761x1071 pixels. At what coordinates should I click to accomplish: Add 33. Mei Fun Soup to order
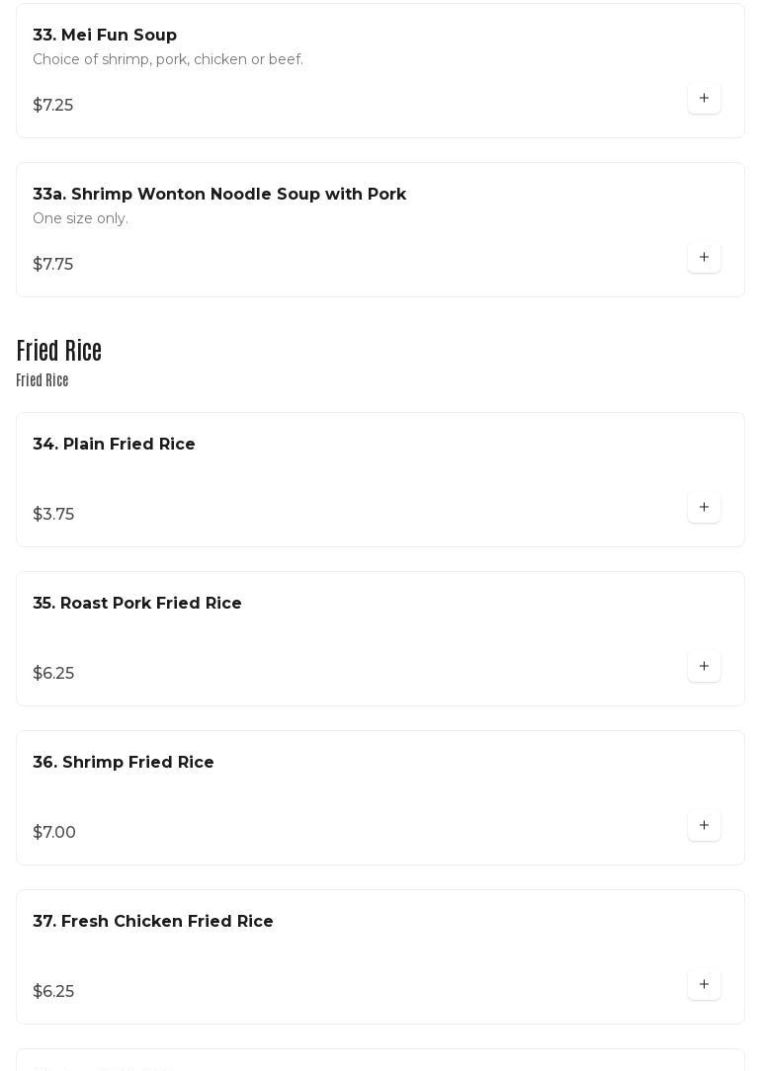point(704,99)
